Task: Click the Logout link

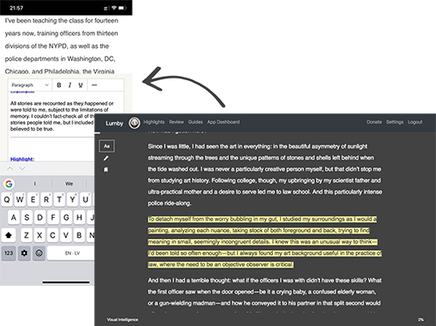Action: tap(415, 122)
